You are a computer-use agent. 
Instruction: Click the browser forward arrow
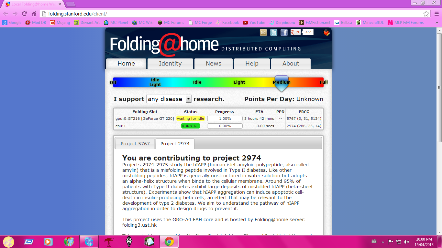(x=15, y=14)
